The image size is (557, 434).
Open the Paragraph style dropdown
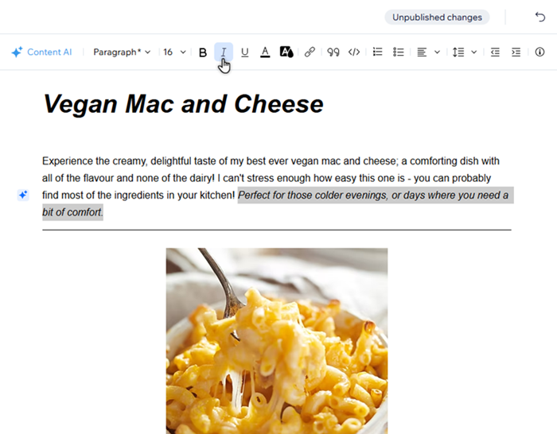pos(122,52)
